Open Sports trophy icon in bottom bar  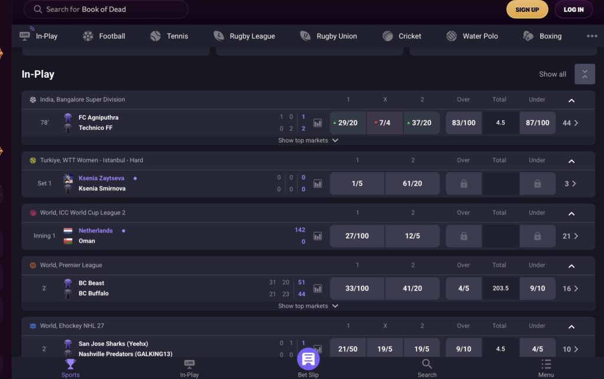[71, 364]
